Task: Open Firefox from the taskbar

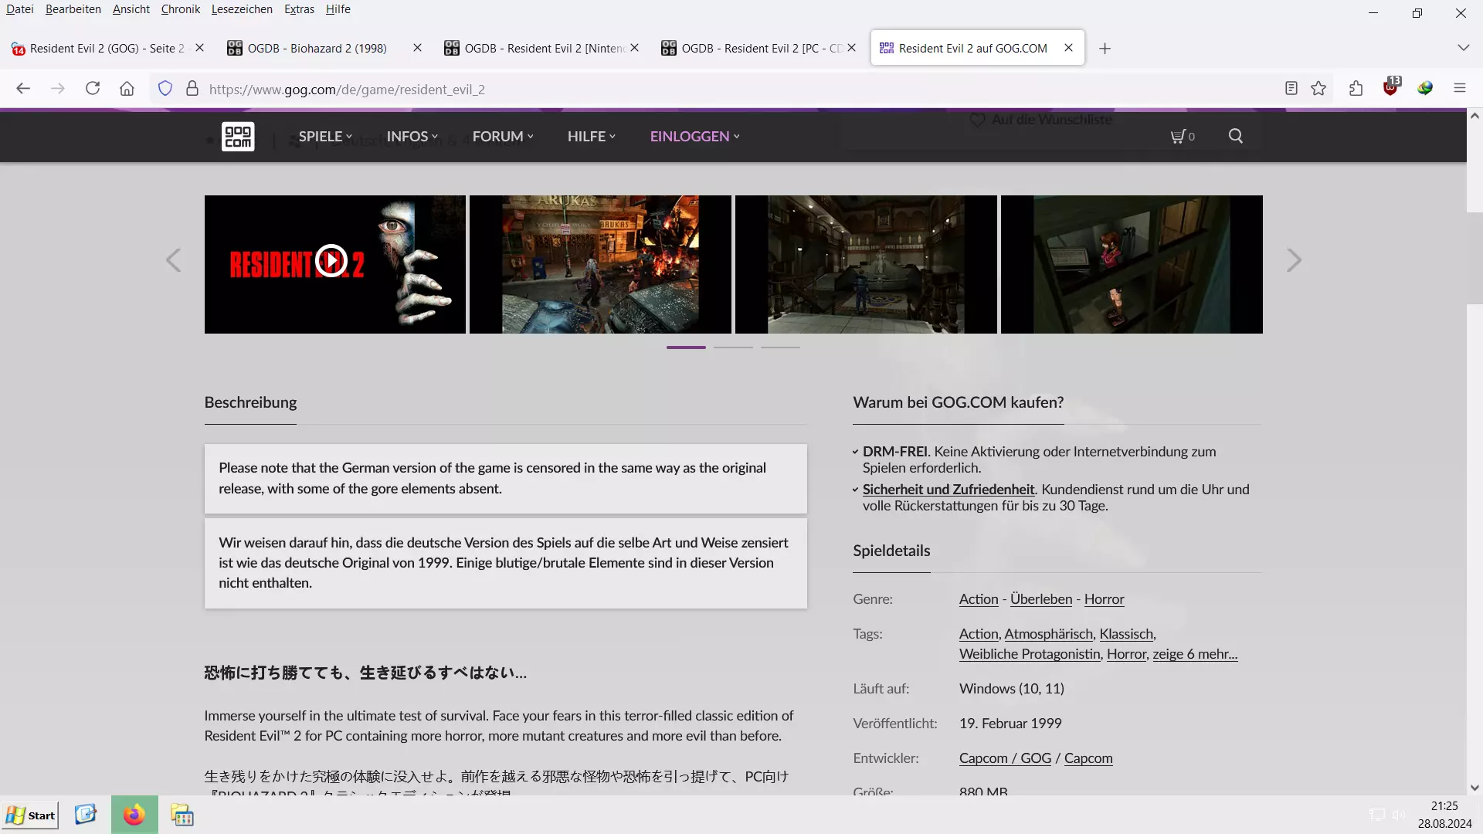Action: 134,815
